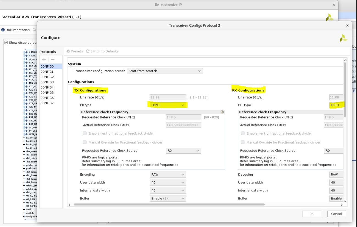Expand the HSCLK0 port group

pos(27,52)
